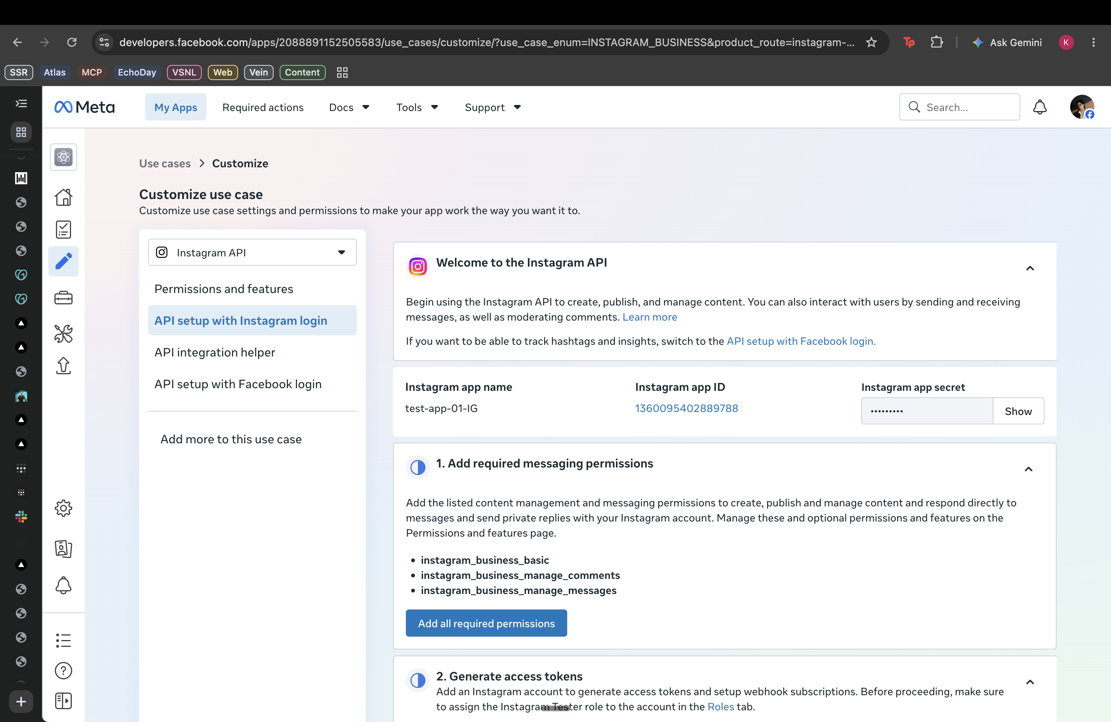Bookmark this page with star icon
This screenshot has width=1111, height=722.
(x=871, y=42)
